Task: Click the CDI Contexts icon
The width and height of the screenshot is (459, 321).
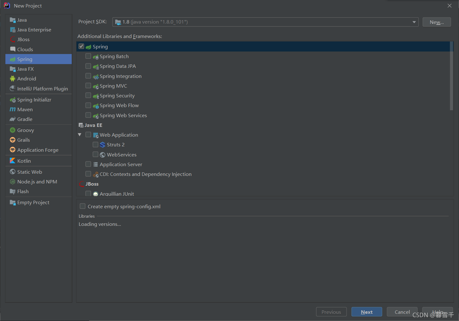Action: 96,174
